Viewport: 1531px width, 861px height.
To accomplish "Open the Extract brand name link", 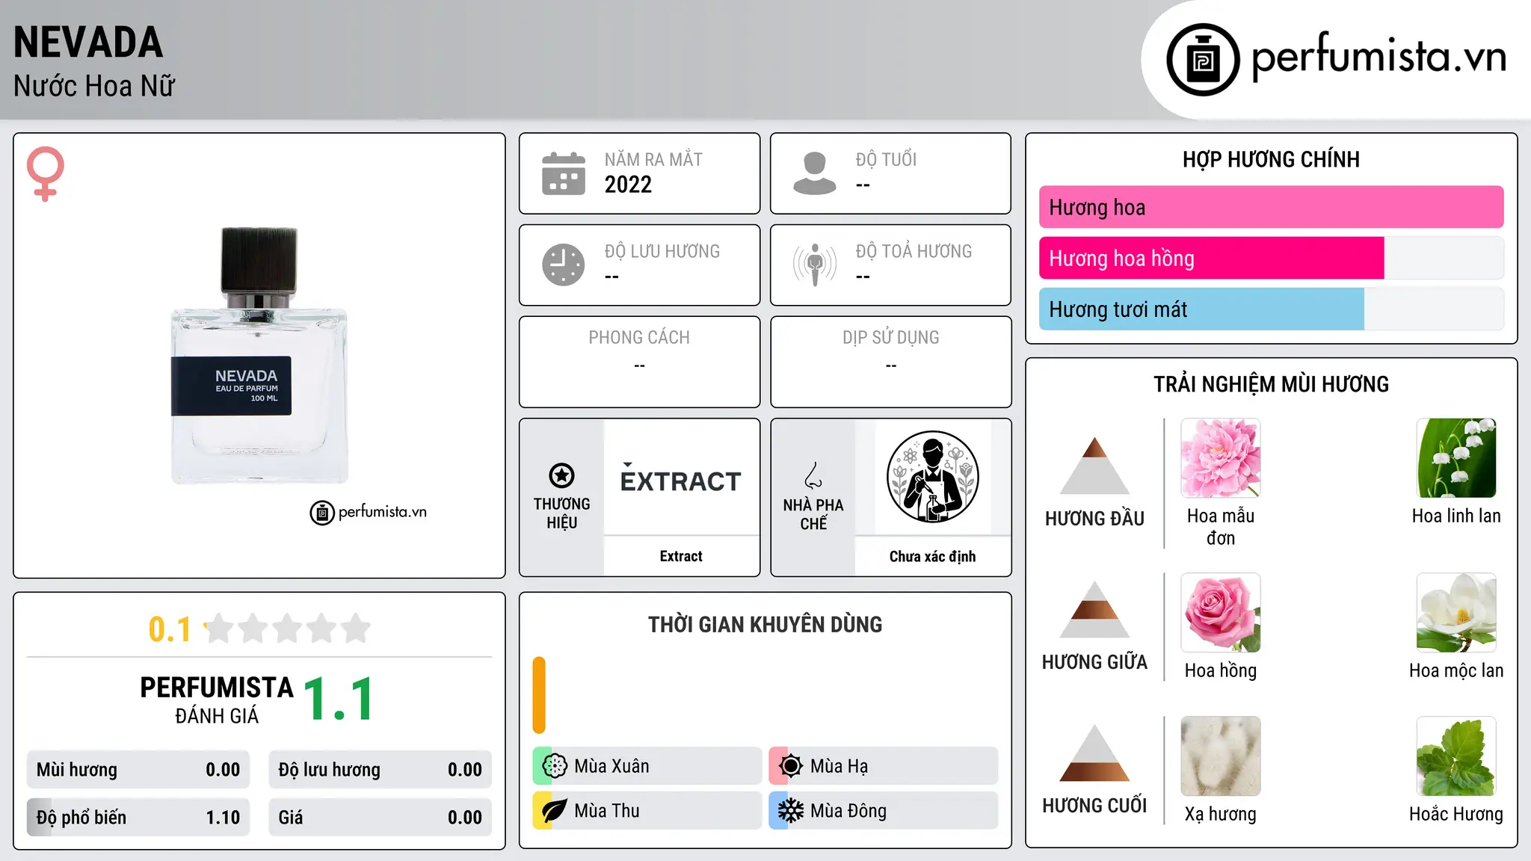I will tap(681, 556).
